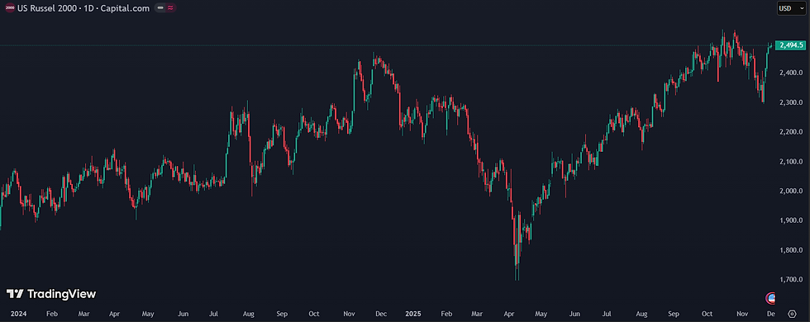
Task: Click the current price label 2,494.5
Action: [790, 45]
